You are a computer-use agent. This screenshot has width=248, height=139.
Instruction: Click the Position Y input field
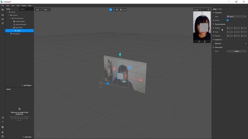[237, 28]
